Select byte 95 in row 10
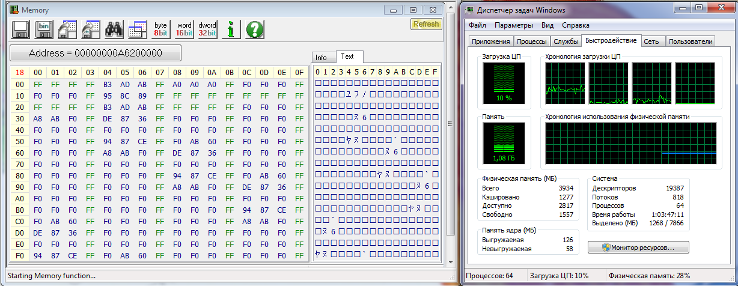The image size is (738, 286). click(x=107, y=96)
